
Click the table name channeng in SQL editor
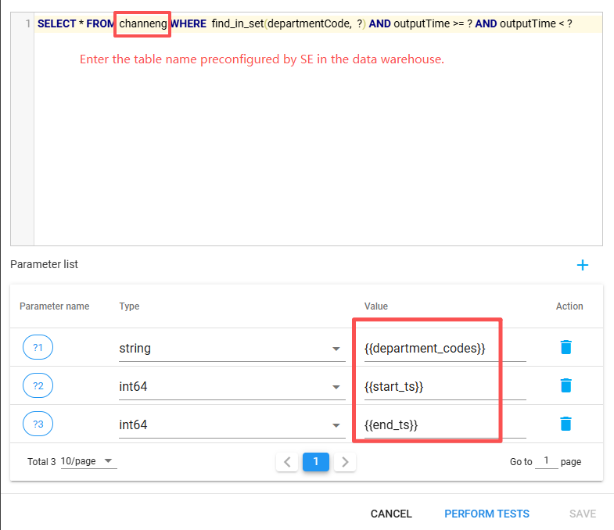[x=142, y=24]
